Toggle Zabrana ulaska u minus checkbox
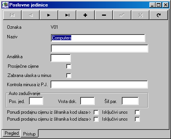 [x=69, y=75]
